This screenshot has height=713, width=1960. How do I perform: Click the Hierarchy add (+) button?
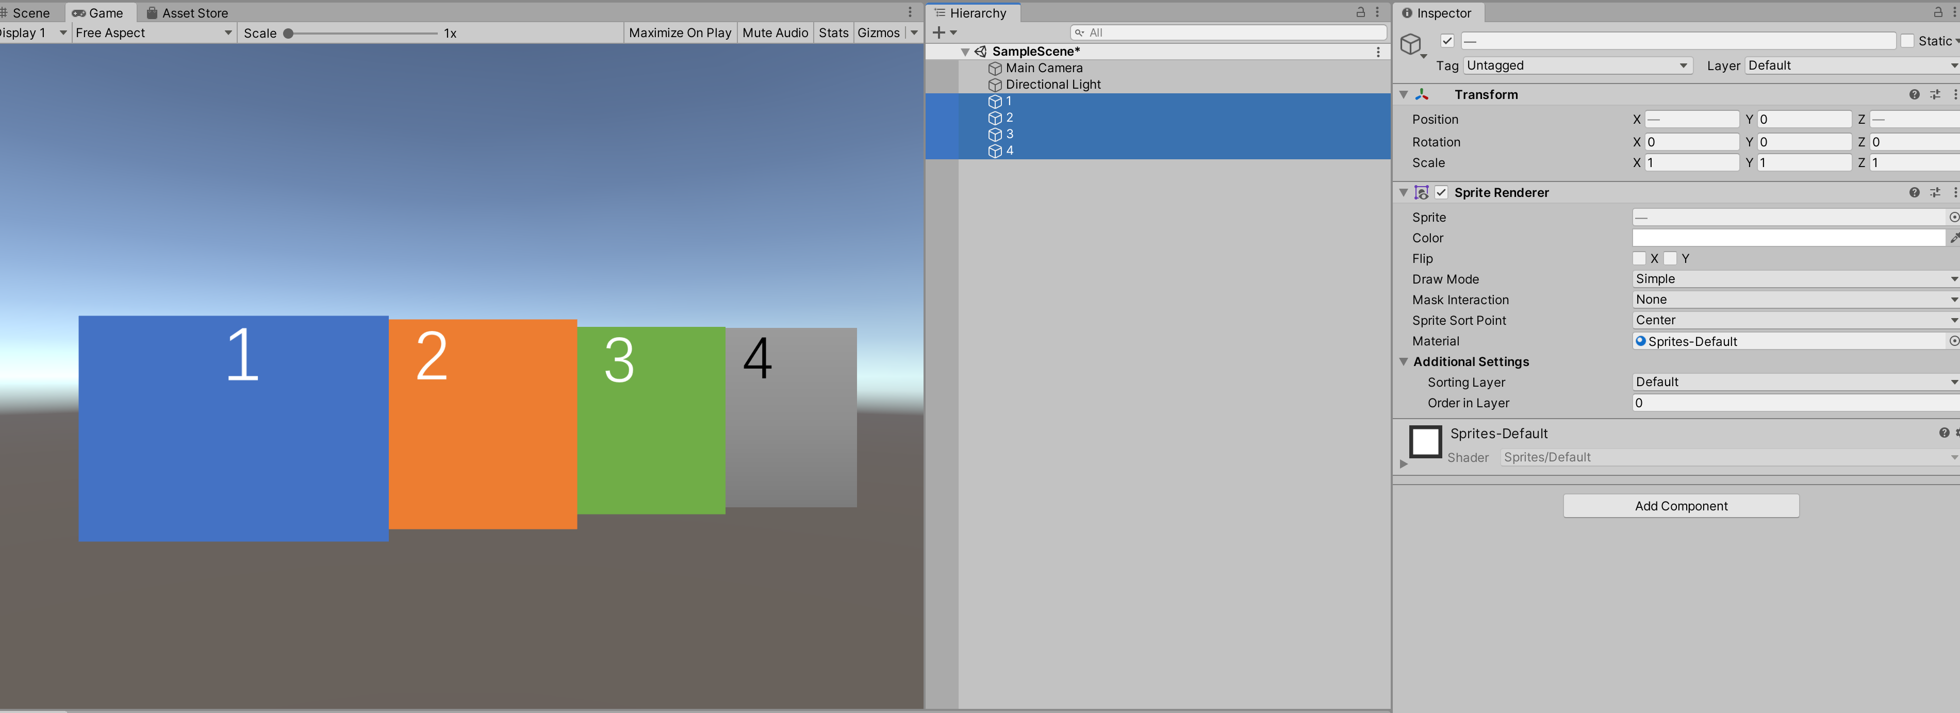[x=939, y=32]
